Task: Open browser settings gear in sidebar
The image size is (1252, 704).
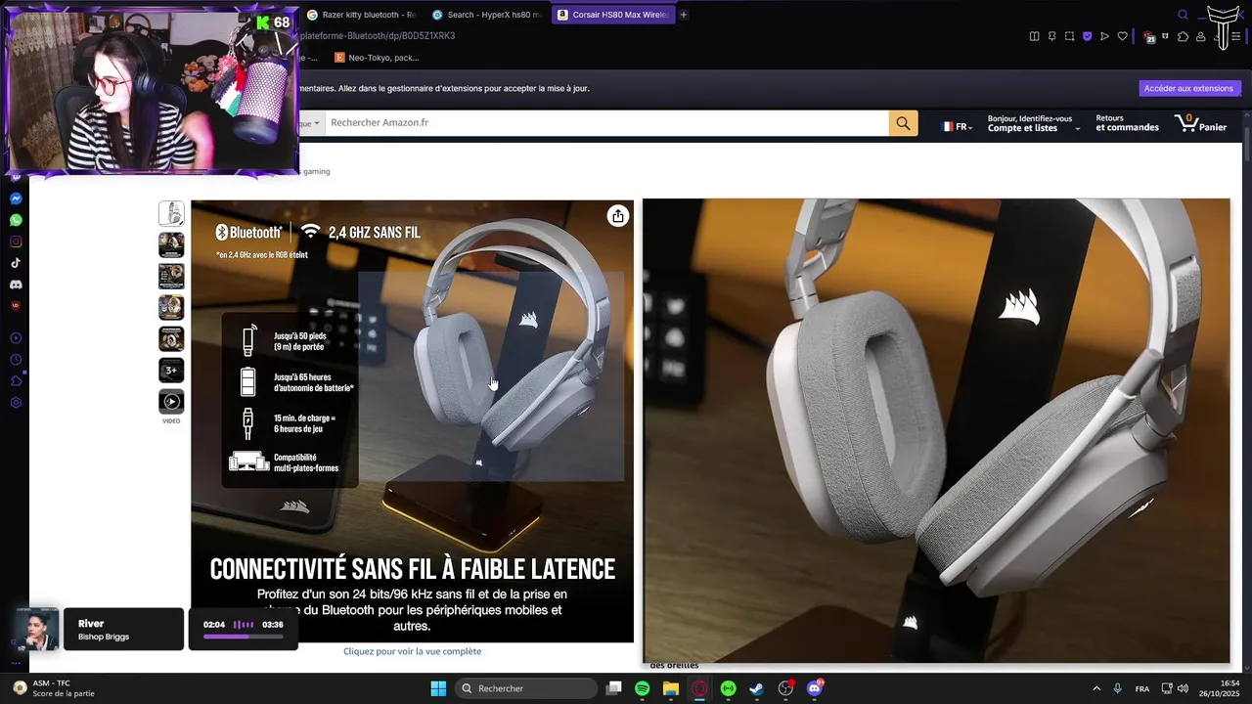Action: pos(16,403)
